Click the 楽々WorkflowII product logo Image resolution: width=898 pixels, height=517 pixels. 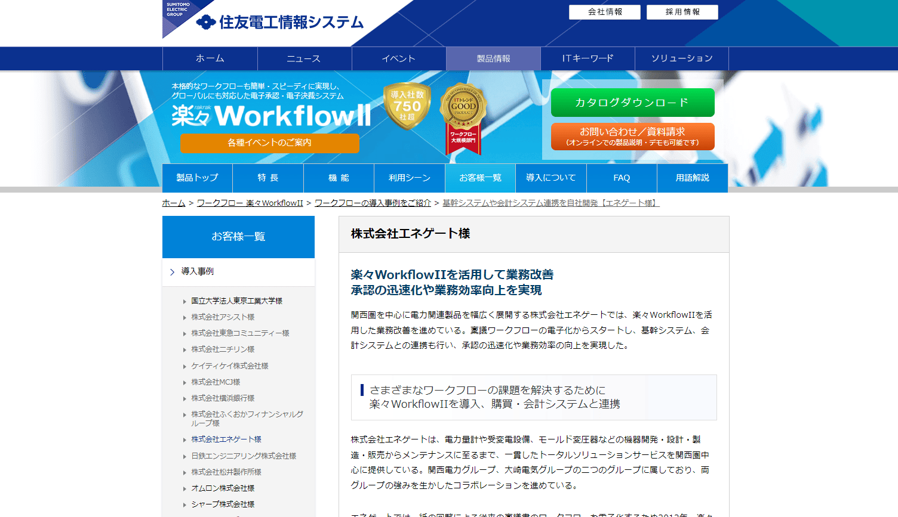[271, 115]
